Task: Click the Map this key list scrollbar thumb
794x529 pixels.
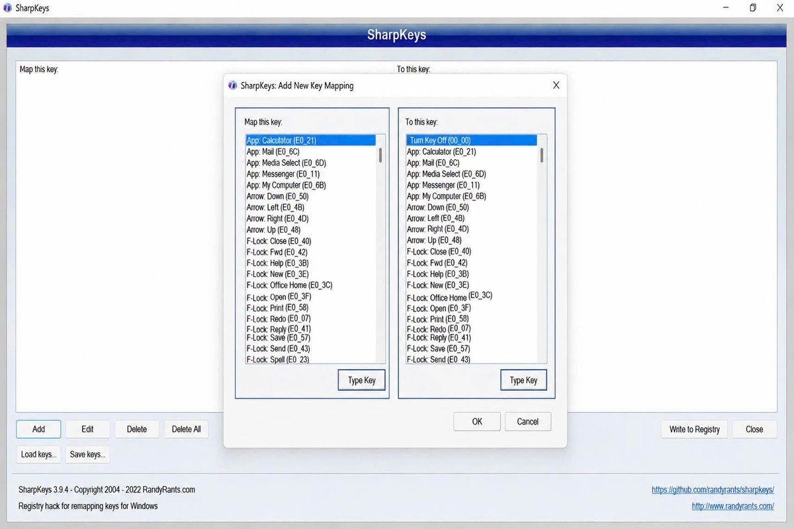Action: click(x=380, y=155)
